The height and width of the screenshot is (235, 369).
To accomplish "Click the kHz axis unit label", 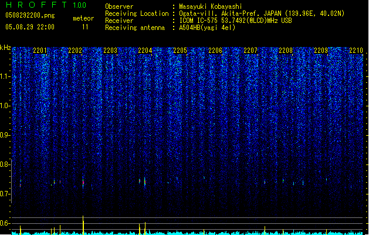I will pyautogui.click(x=5, y=48).
